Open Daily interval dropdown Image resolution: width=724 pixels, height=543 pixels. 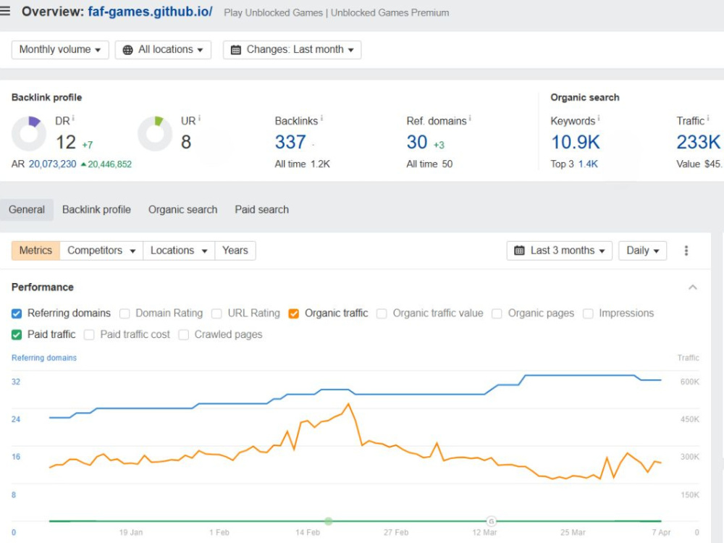click(x=642, y=251)
